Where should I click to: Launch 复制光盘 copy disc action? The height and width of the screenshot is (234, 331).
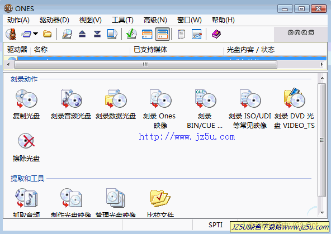click(x=26, y=104)
